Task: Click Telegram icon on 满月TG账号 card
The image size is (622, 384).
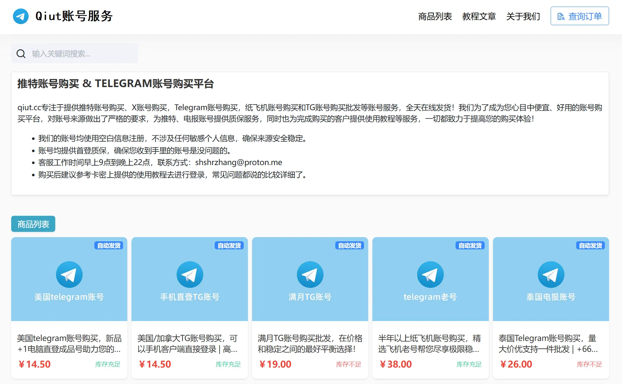Action: 310,275
